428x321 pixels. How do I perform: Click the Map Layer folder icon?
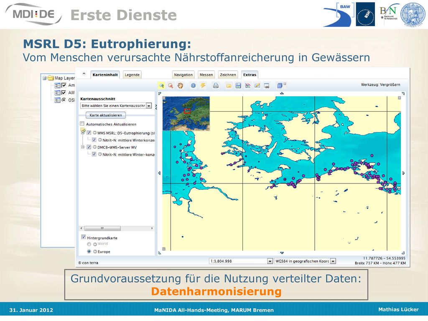51,78
